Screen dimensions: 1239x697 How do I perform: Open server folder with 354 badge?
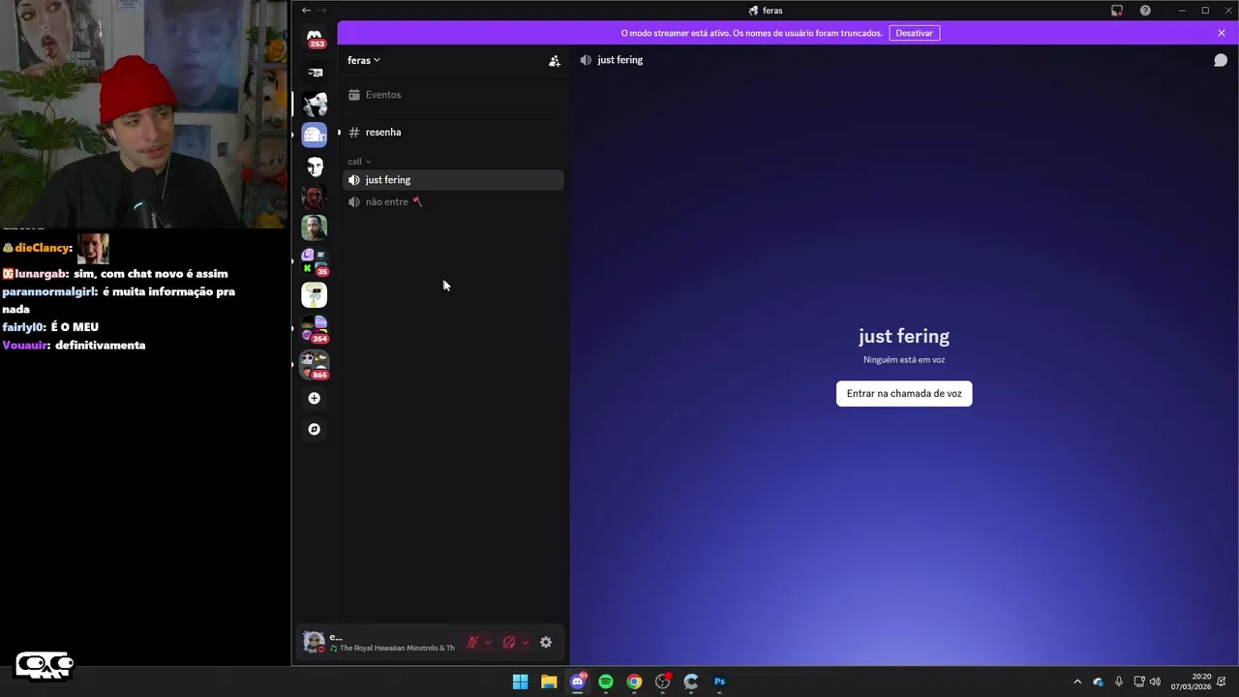click(x=315, y=328)
